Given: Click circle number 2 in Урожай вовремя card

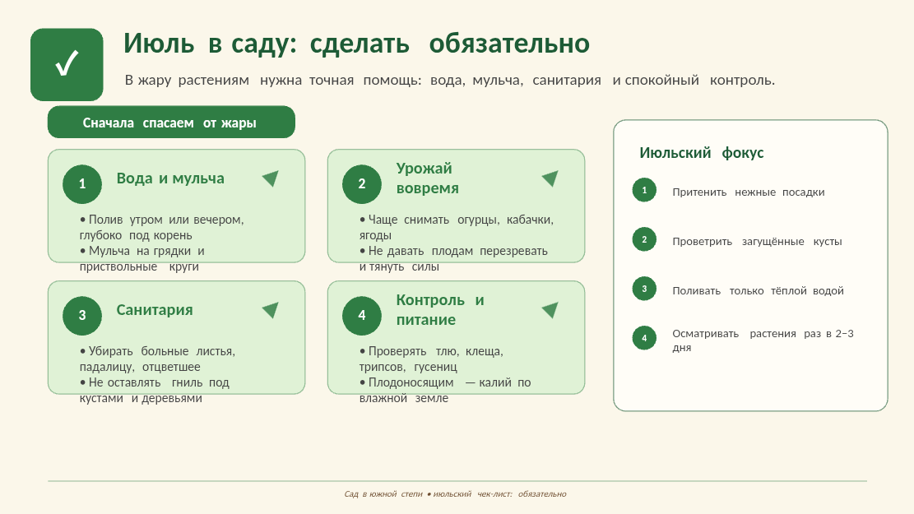Looking at the screenshot, I should [362, 184].
